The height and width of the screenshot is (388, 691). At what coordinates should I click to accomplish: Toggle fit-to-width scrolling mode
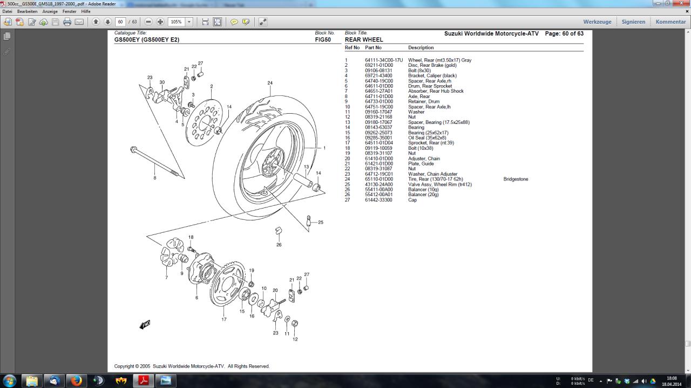pos(205,22)
